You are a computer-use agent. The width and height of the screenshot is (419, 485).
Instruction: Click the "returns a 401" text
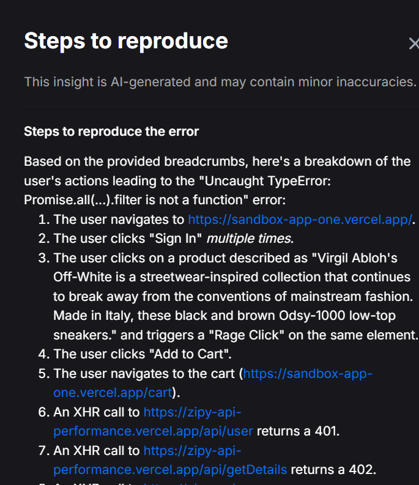(x=297, y=431)
